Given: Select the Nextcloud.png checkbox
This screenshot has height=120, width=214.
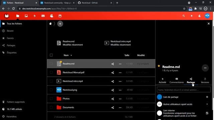Looking at the screenshot, I should (51, 90).
